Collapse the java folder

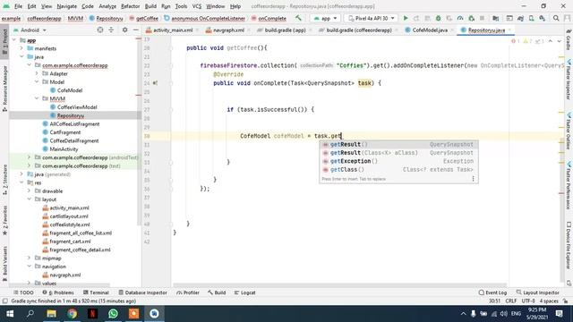point(21,57)
